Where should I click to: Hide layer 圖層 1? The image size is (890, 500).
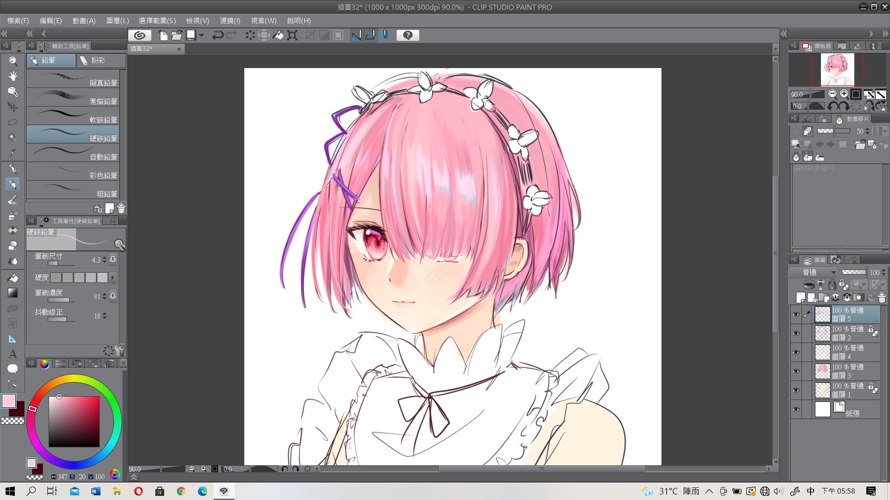point(796,390)
